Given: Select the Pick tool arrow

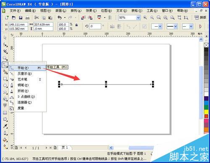Looking at the screenshot, I should point(5,38).
